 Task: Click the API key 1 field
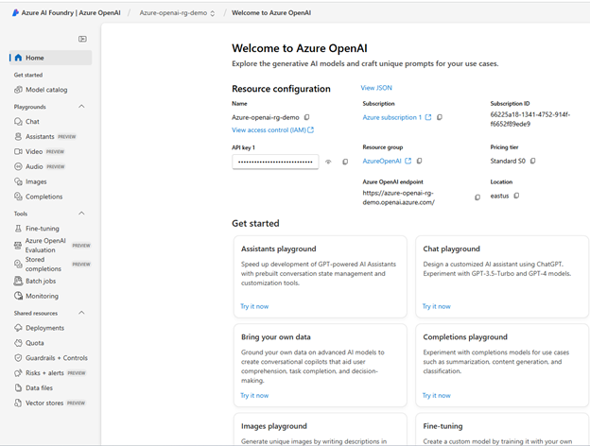click(x=275, y=162)
